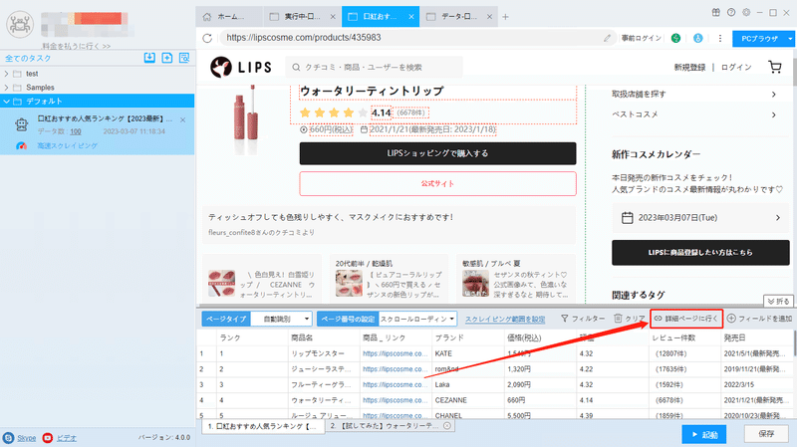Close the second bottom tab ウォータリーテ

coord(446,426)
